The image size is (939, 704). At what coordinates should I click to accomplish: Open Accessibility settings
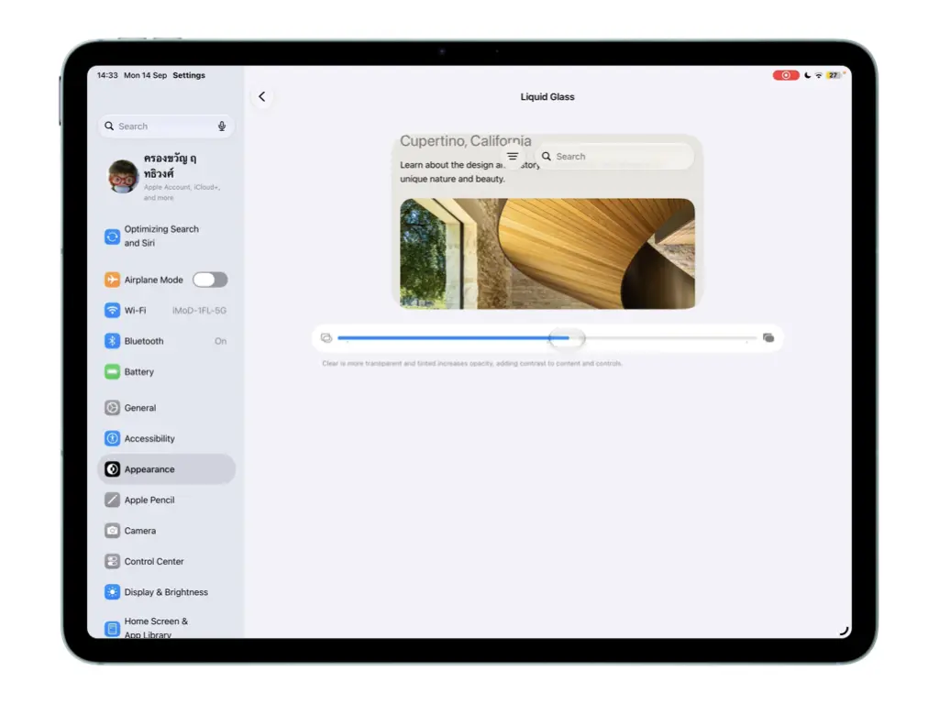tap(166, 438)
